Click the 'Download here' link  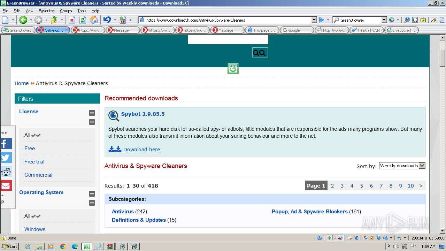click(141, 150)
